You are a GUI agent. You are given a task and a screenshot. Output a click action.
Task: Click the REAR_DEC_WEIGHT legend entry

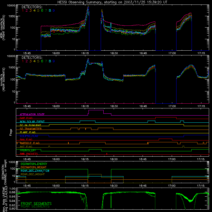[x=33, y=174]
